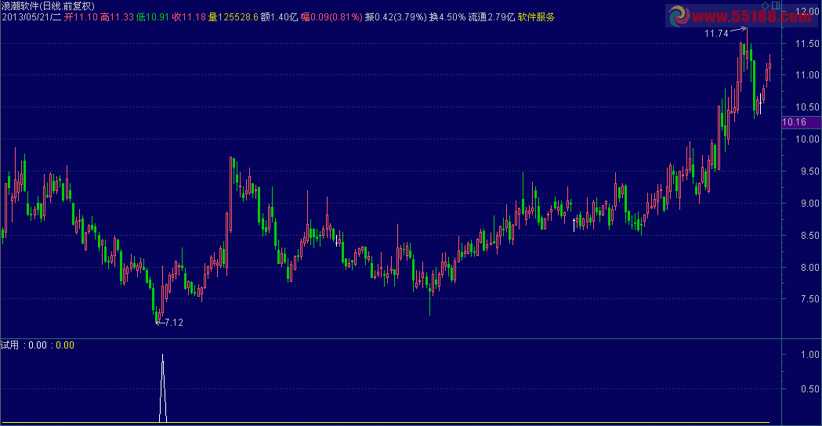822x426 pixels.
Task: Click the closing price 收11.18
Action: 189,17
